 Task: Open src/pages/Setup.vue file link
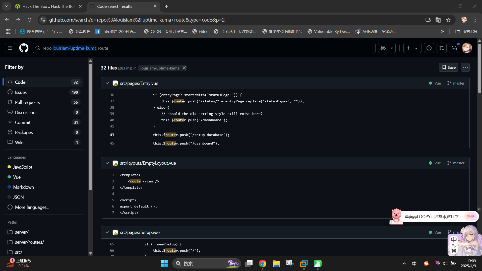click(140, 232)
